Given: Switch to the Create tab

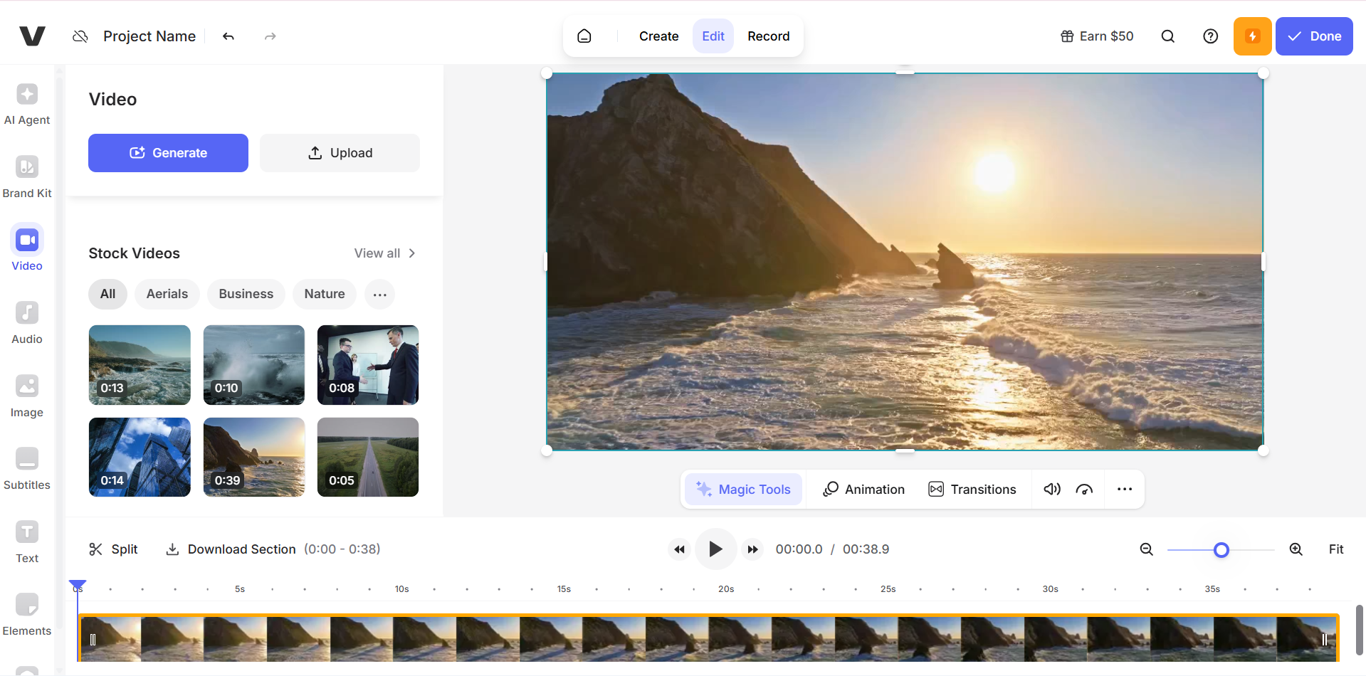Looking at the screenshot, I should [x=658, y=36].
